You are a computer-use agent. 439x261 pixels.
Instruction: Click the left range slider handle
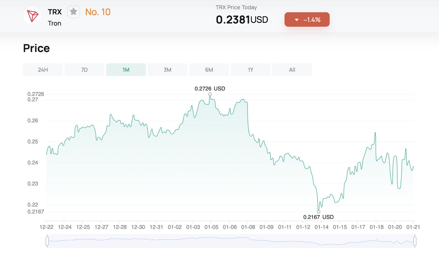[x=47, y=241]
